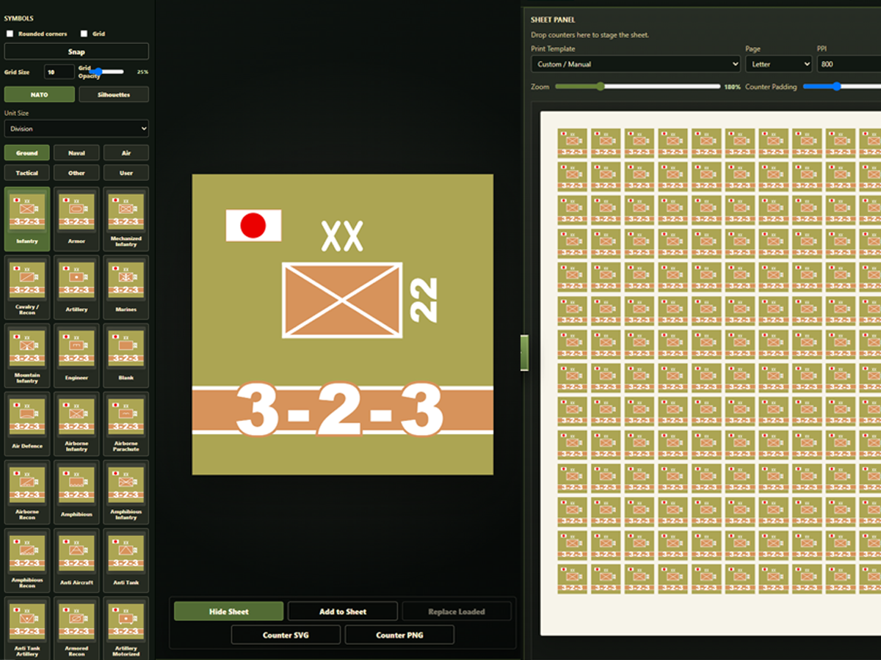The width and height of the screenshot is (881, 660).
Task: Open the User category tab
Action: (126, 172)
